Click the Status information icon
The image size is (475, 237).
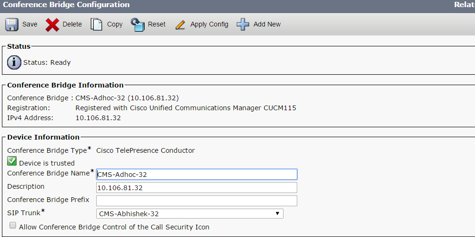(14, 62)
